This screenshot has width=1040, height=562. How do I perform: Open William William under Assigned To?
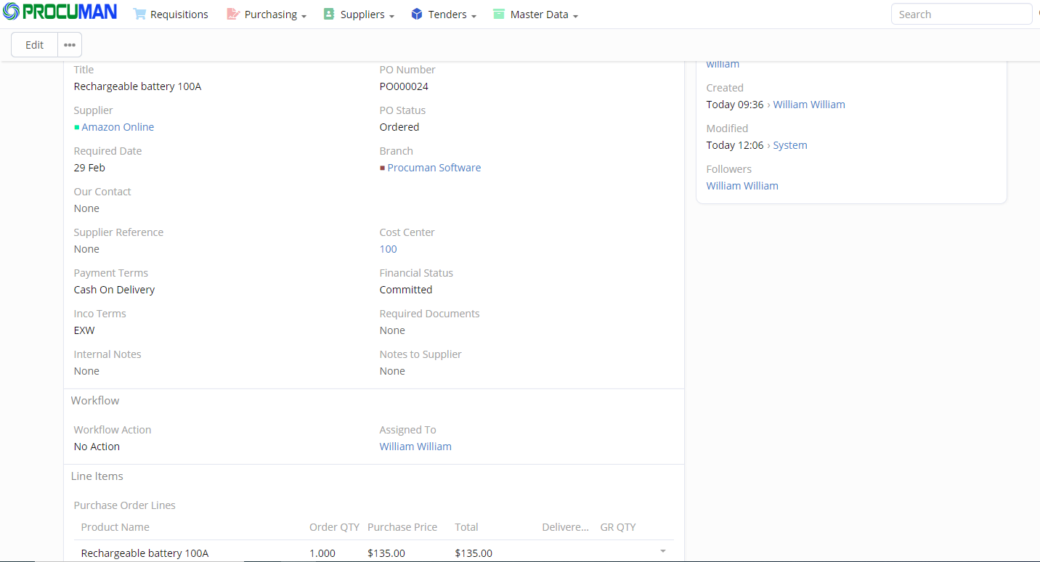(415, 447)
